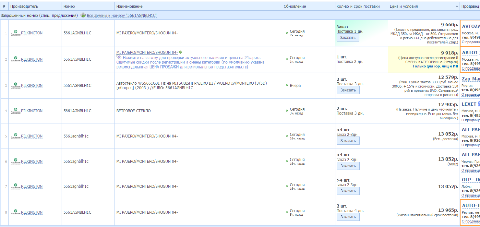Open underlined "MI PAJERO/MONTERO/SHOGUN 04-" link in row 2
This screenshot has width=480, height=227.
[x=147, y=53]
